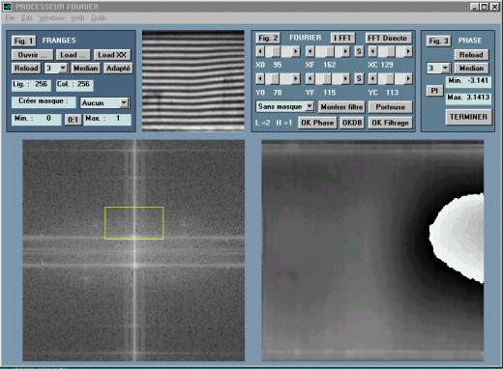Open the Windows menu
The image size is (503, 369).
pyautogui.click(x=51, y=18)
